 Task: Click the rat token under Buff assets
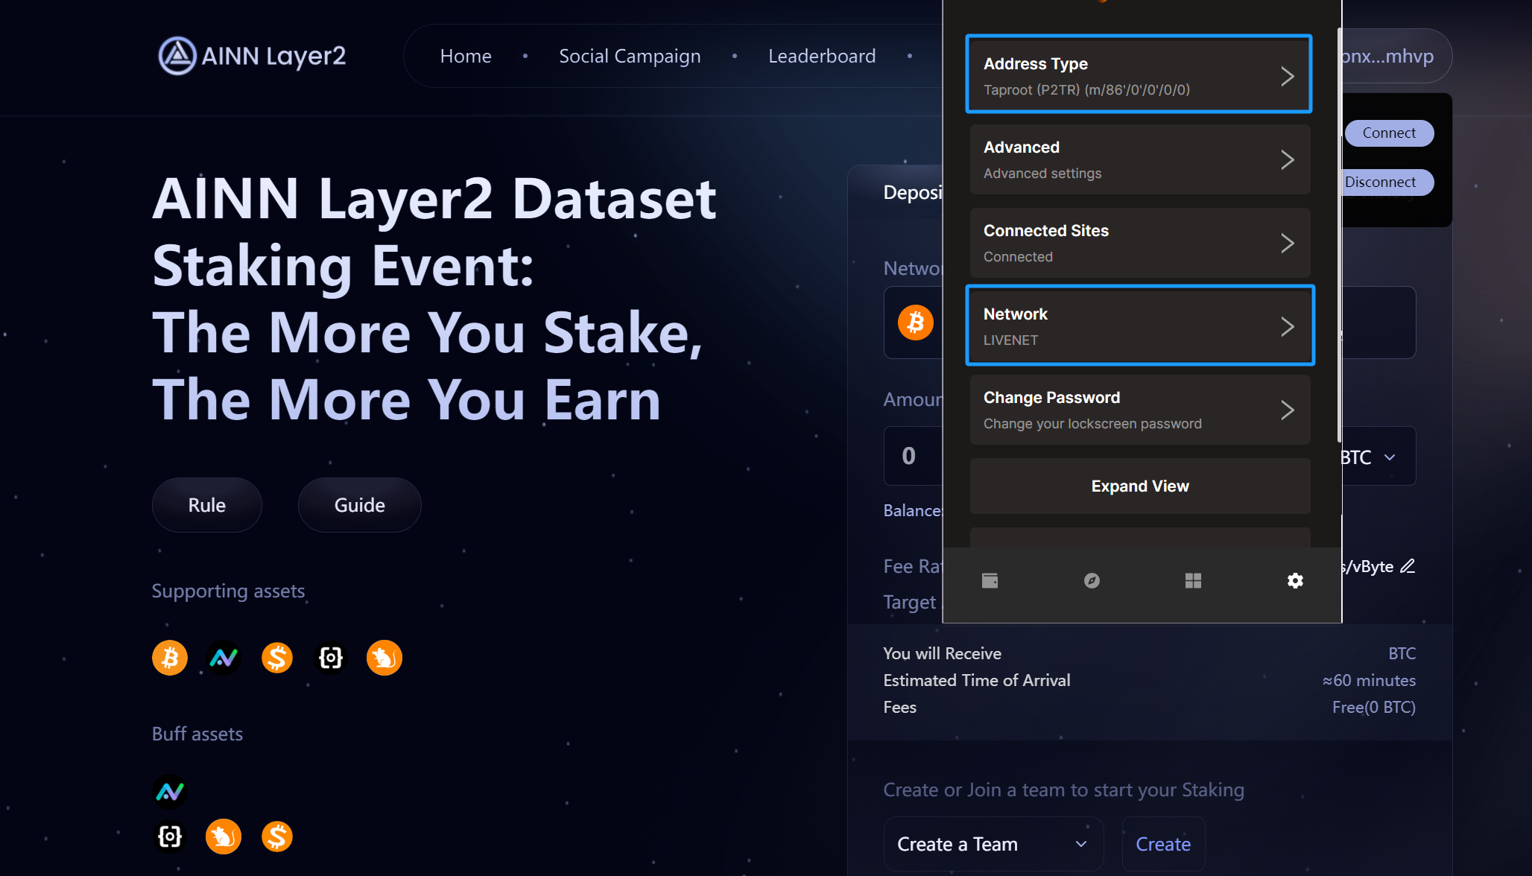click(224, 837)
